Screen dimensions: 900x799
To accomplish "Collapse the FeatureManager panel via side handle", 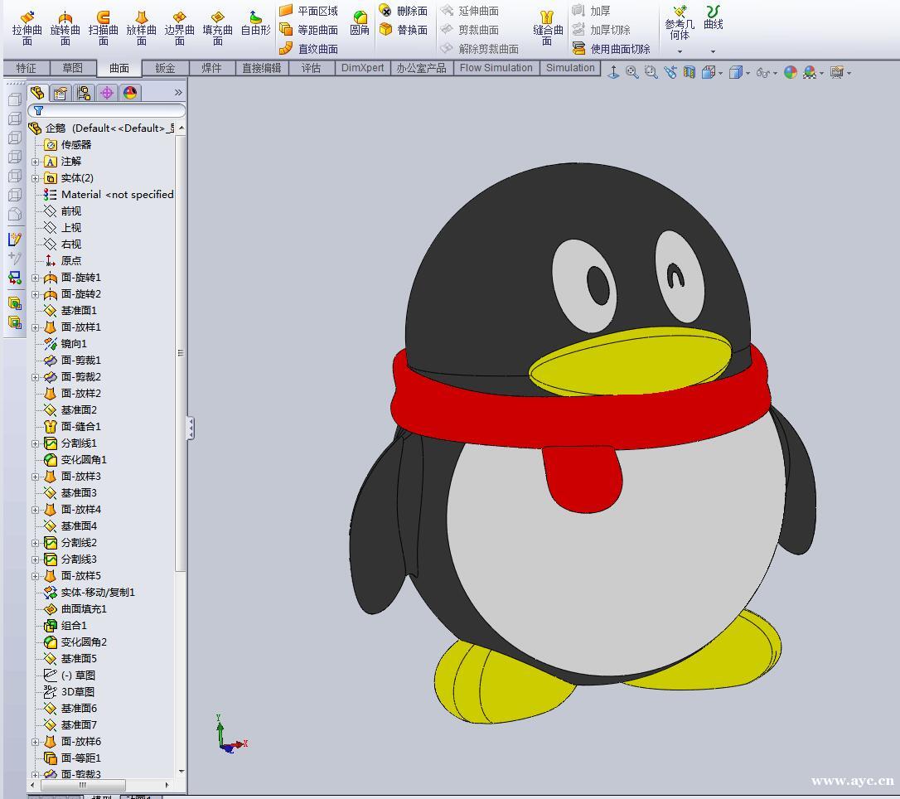I will coord(191,428).
